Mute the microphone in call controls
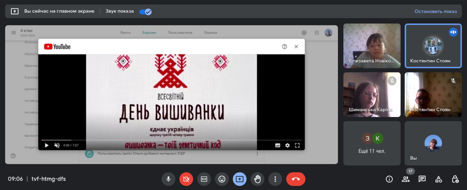 168,179
